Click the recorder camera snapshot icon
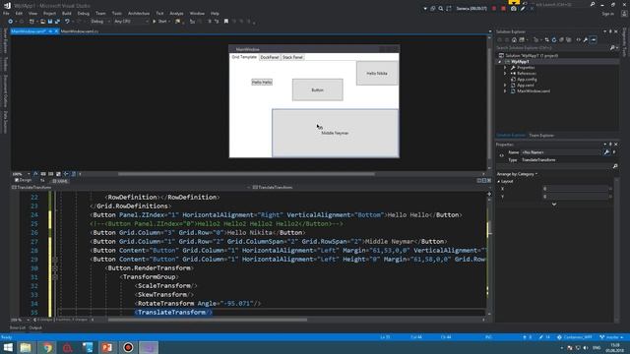Screen dimensions: 630x354 pos(514,9)
